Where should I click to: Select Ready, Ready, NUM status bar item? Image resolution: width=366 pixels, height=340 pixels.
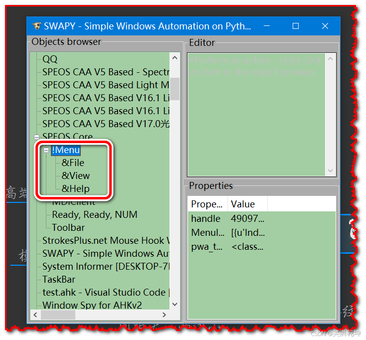click(95, 215)
